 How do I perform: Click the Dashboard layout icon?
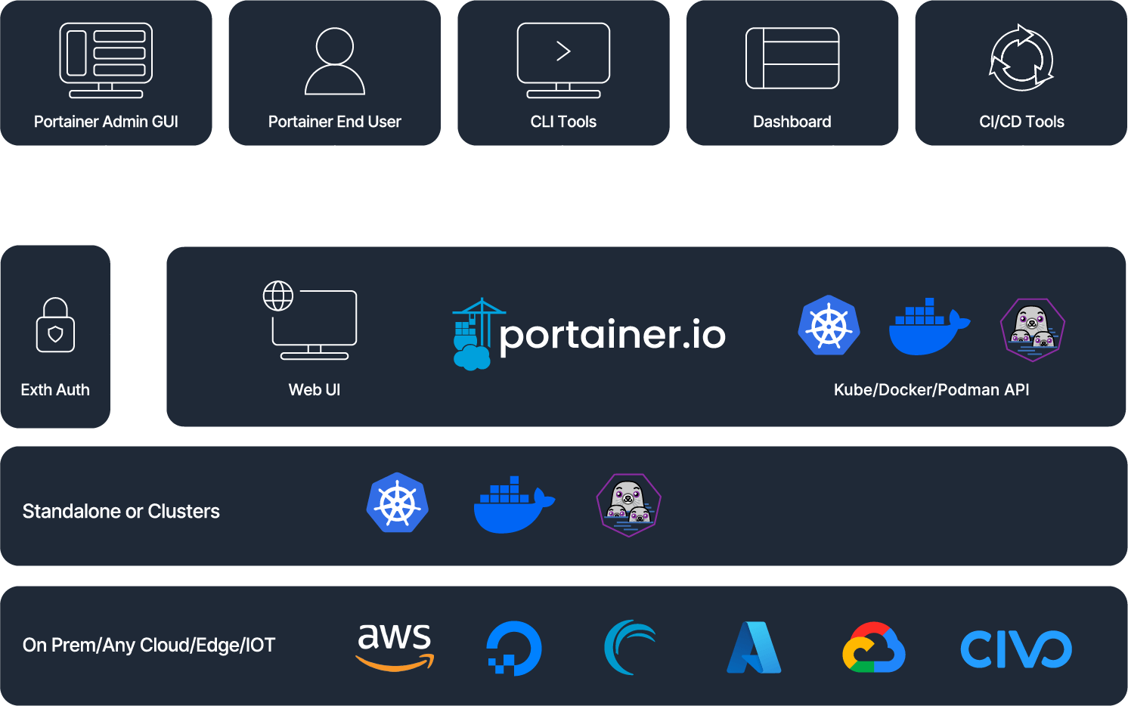pos(792,58)
